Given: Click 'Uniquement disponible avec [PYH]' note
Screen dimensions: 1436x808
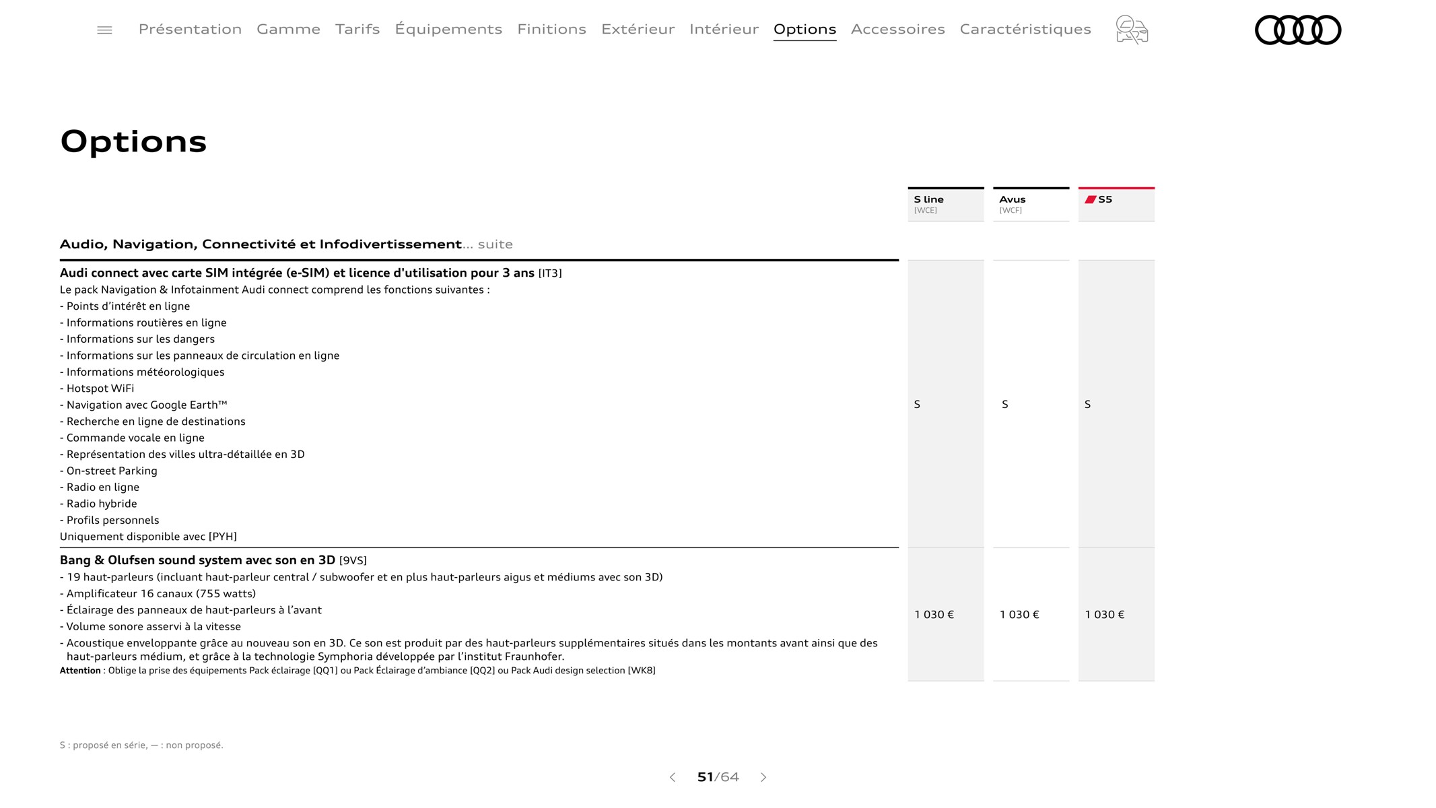Looking at the screenshot, I should pyautogui.click(x=148, y=537).
